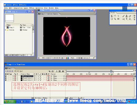Image resolution: width=137 pixels, height=105 pixels.
Task: Toggle title-action safe grid in viewer
Action: [48, 58]
